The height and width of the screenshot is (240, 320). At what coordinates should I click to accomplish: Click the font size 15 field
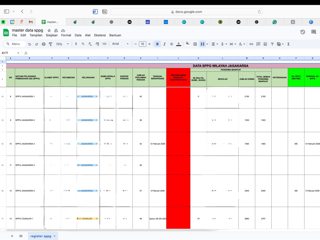(x=142, y=44)
